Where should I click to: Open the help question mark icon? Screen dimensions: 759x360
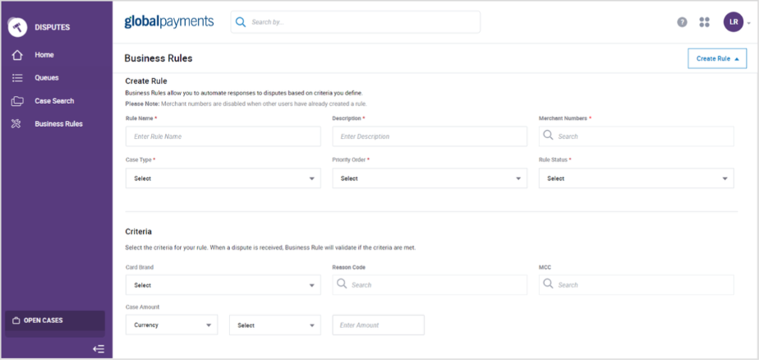[x=682, y=22]
